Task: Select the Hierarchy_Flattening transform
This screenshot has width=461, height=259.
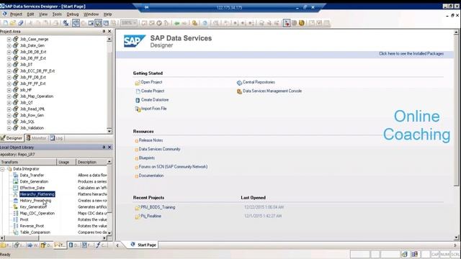Action: (x=37, y=194)
